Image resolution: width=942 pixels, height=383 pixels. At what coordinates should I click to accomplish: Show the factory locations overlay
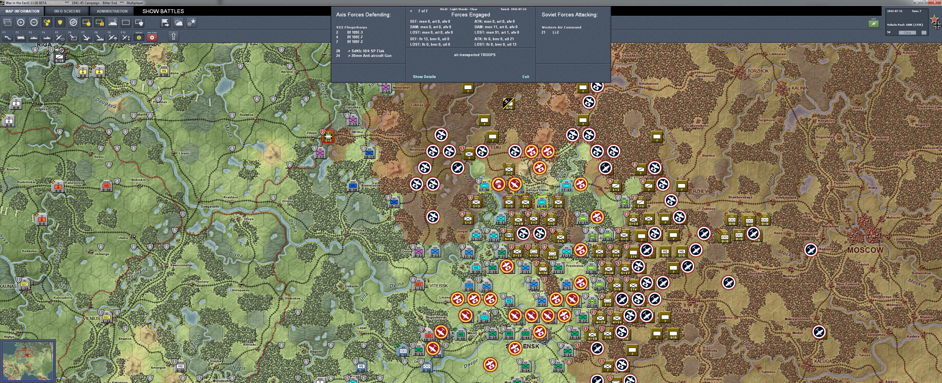[x=113, y=23]
